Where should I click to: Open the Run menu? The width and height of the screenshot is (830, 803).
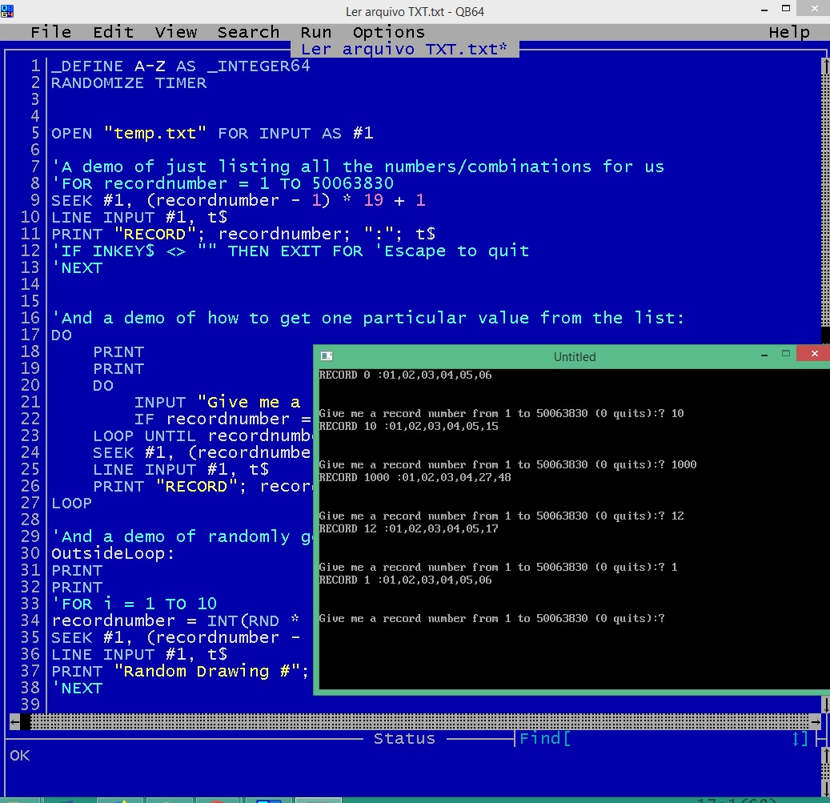316,32
